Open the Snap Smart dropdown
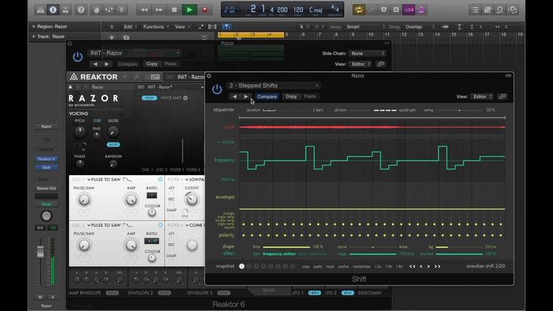The image size is (553, 311). pyautogui.click(x=365, y=27)
